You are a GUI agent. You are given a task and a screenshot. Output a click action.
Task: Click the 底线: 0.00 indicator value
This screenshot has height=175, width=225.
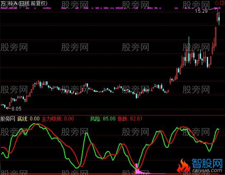[28, 119]
